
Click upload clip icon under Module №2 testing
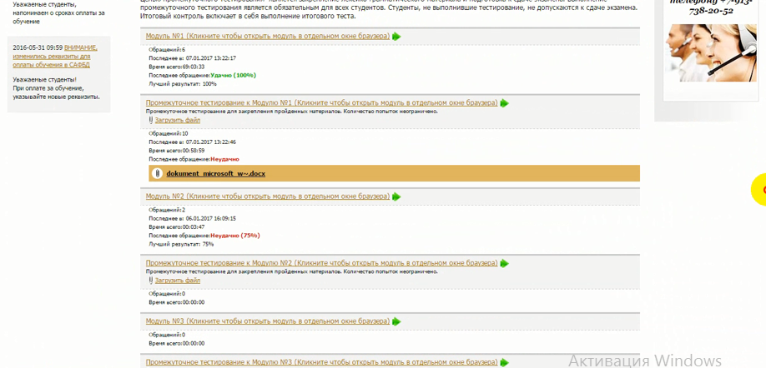pyautogui.click(x=150, y=281)
